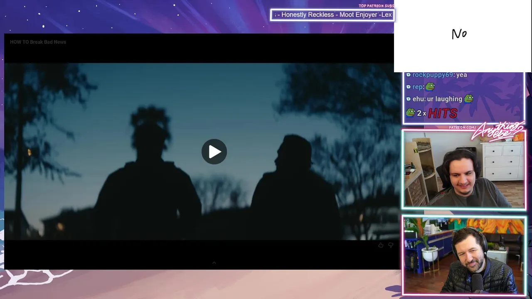Click the pepe emote after 'ur laughing'
The width and height of the screenshot is (532, 299).
[x=469, y=98]
